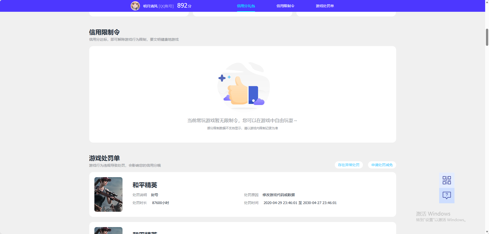
Task: Select the active 信用分礼包 tab
Action: pos(246,6)
